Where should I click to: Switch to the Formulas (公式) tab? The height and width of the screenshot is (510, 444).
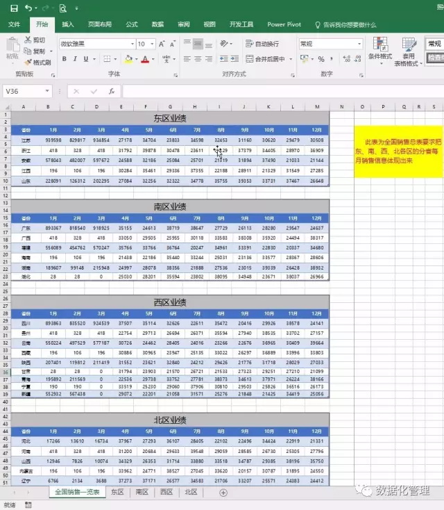click(132, 24)
